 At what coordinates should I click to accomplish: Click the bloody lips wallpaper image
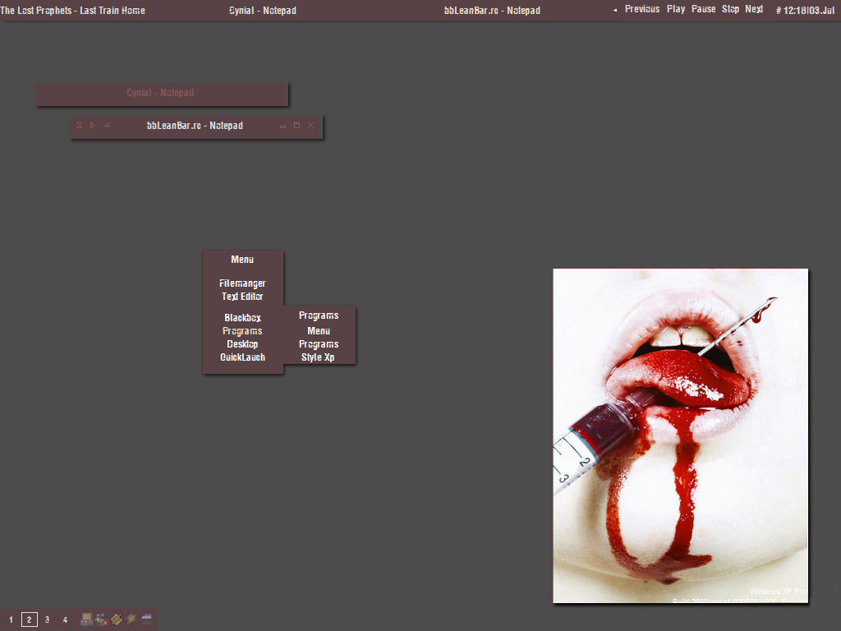tap(680, 435)
